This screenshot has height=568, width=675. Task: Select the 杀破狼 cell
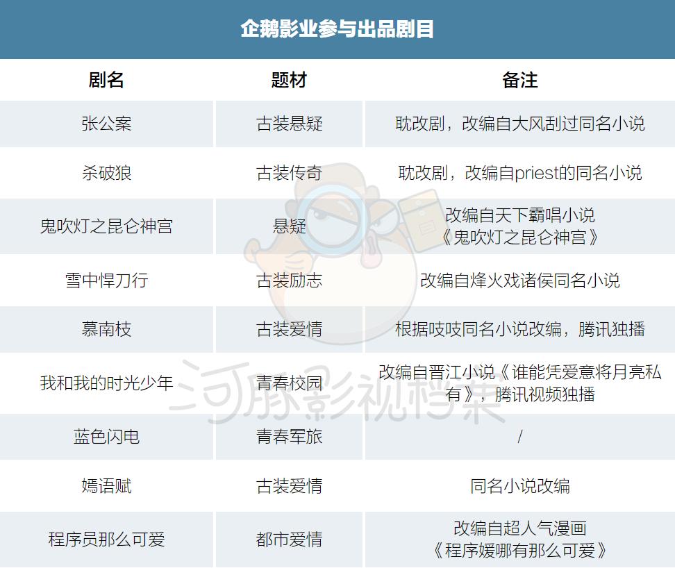tap(106, 173)
